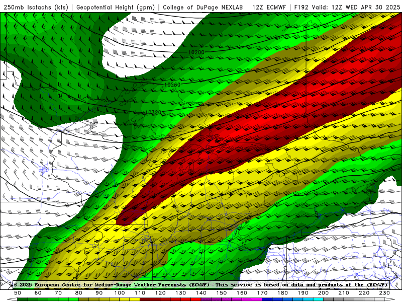Click the 180 value on the color scale
The width and height of the screenshot is (402, 302).
282,293
